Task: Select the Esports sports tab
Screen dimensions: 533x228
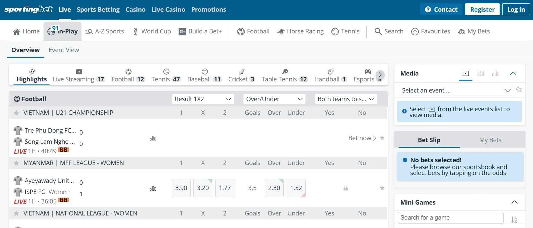Action: (367, 76)
